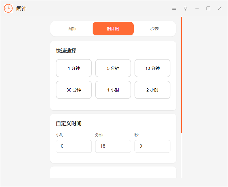Open the 秒表 tab

pyautogui.click(x=154, y=29)
